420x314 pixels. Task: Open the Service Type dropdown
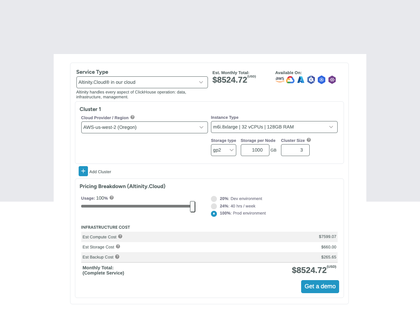142,82
